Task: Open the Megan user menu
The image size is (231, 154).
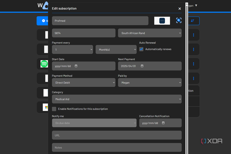Action: pos(193,6)
